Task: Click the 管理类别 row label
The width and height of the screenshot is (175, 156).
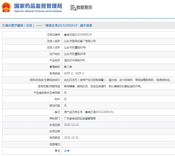Action: (55, 67)
